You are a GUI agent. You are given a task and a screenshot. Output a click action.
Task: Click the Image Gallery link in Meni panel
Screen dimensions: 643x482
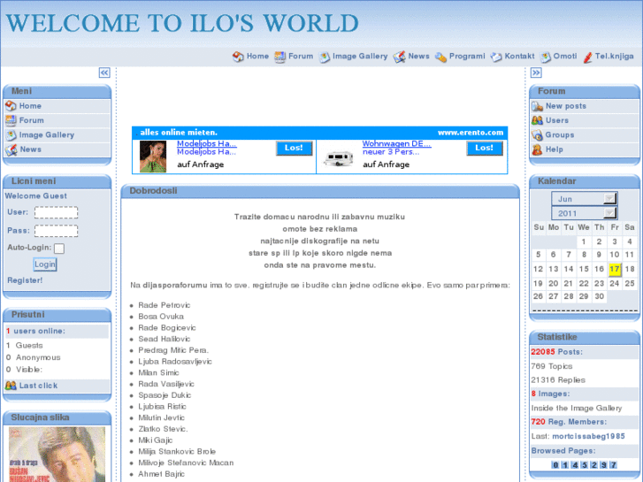pos(47,135)
